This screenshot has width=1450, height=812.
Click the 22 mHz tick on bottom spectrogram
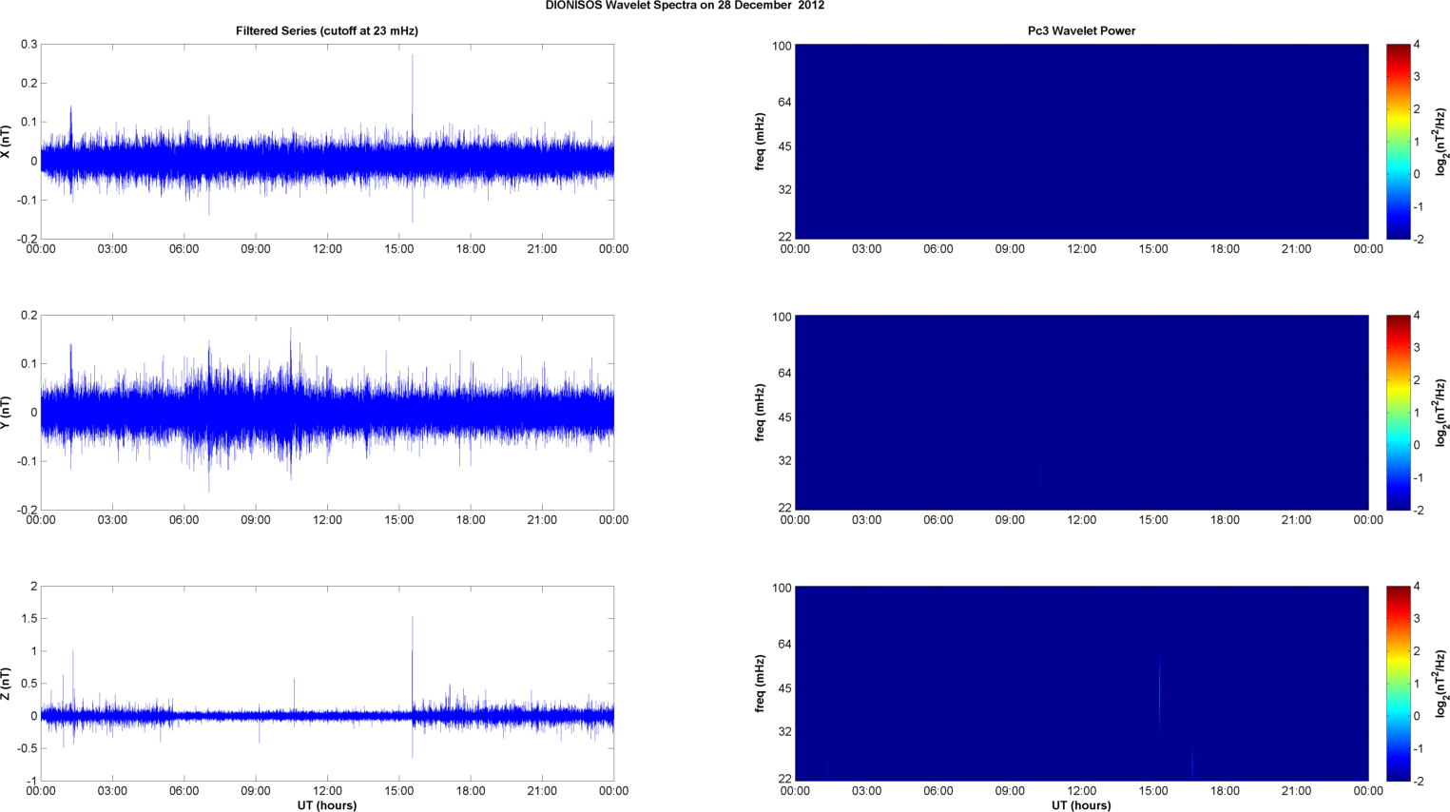pos(784,779)
